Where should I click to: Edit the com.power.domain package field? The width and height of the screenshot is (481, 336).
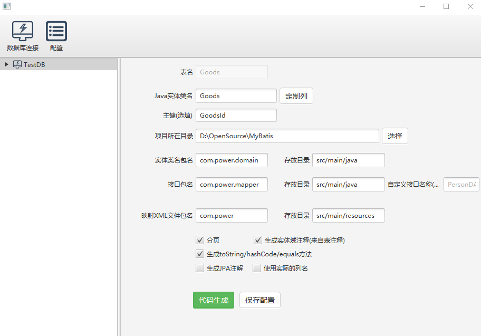click(x=232, y=160)
